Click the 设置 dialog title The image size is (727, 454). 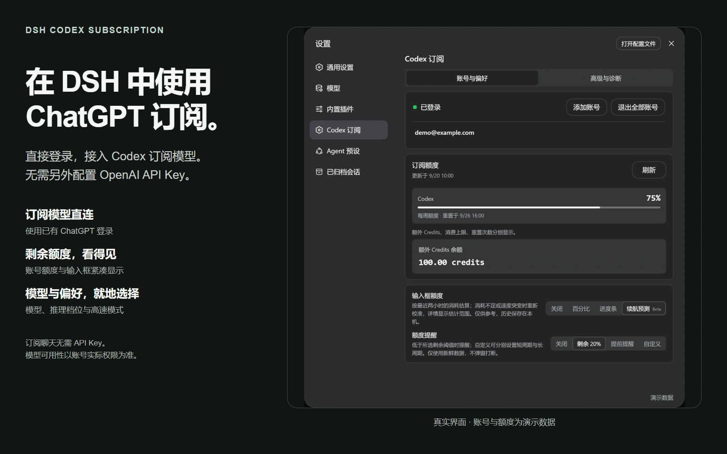[x=323, y=44]
